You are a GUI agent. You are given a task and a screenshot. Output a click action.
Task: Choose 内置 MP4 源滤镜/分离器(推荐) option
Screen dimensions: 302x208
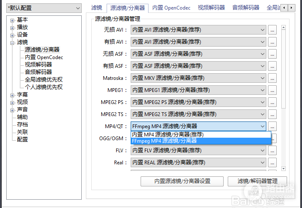point(201,134)
